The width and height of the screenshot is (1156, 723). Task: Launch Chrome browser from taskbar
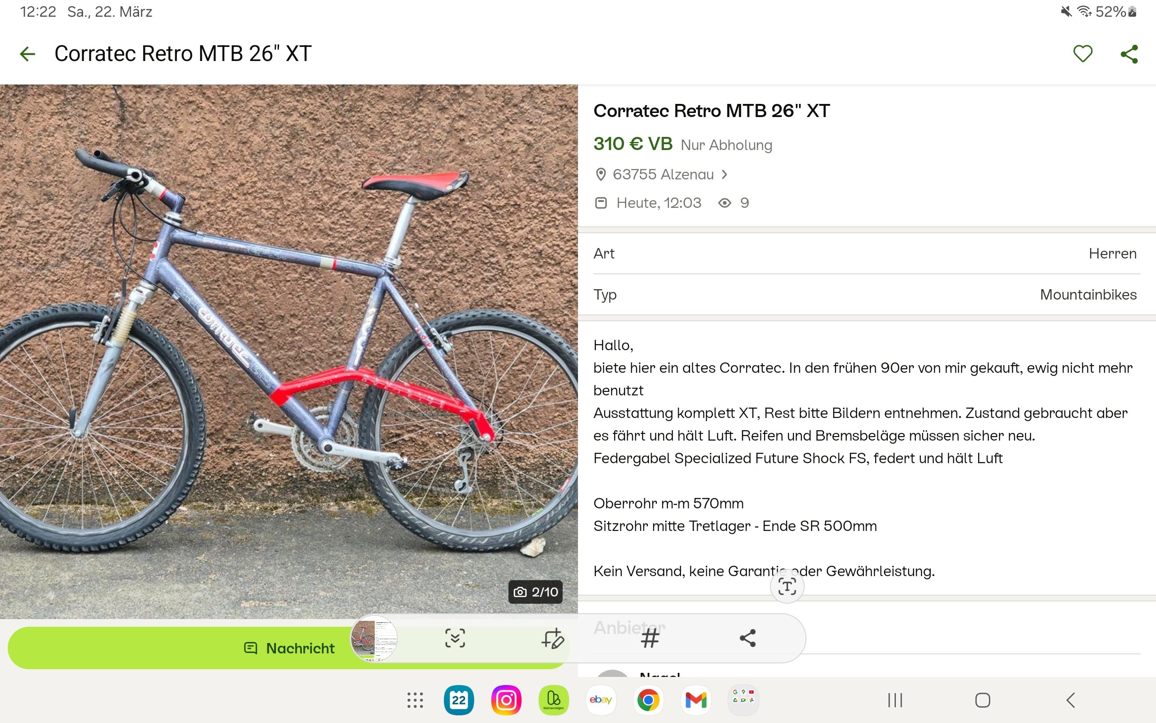coord(648,700)
